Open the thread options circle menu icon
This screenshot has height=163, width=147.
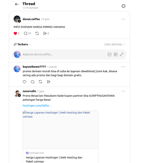[x=123, y=6]
